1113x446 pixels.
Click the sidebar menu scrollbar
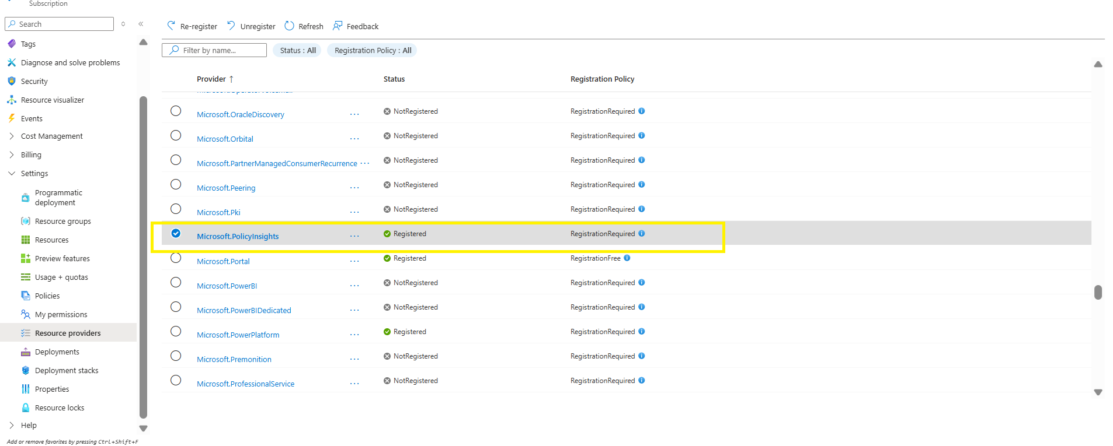pyautogui.click(x=143, y=257)
